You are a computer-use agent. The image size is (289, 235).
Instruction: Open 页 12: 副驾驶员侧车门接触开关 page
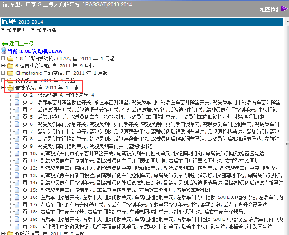[x=151, y=168]
